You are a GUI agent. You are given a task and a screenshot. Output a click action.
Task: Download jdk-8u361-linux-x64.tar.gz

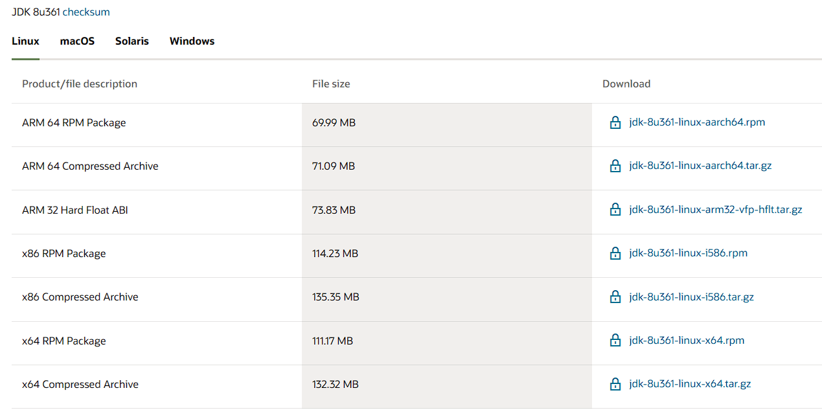(690, 384)
